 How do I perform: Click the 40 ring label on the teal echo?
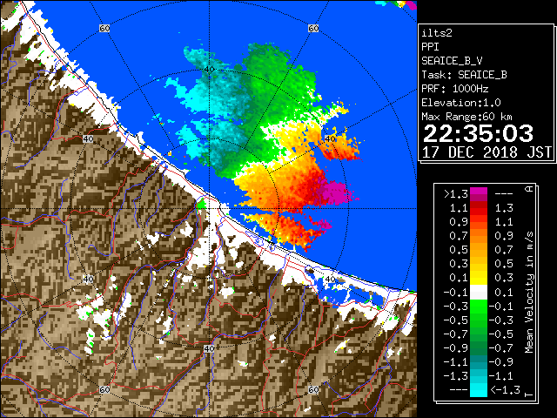point(209,70)
